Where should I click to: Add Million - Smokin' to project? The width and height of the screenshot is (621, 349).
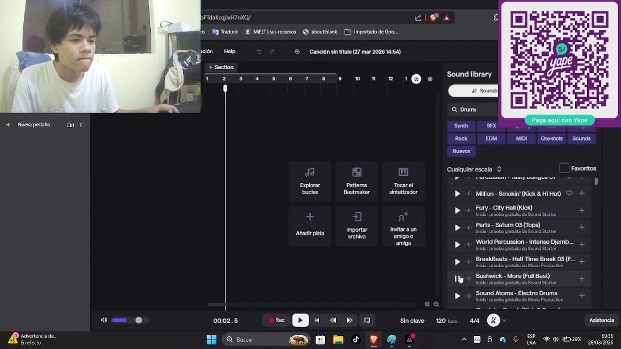(x=582, y=193)
